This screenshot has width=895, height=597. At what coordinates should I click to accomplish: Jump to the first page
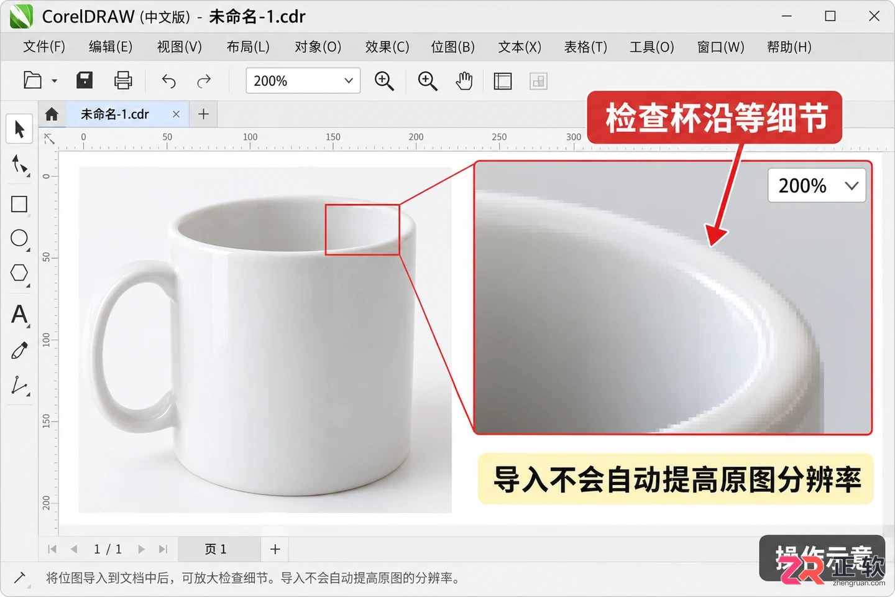[52, 549]
